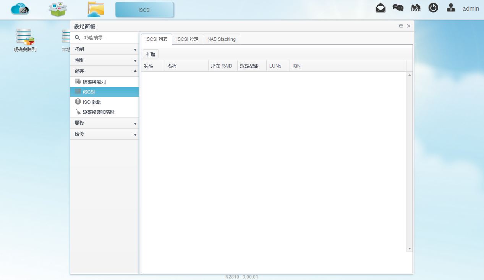
Task: Switch to iSCSI 設定 tab
Action: coord(188,39)
